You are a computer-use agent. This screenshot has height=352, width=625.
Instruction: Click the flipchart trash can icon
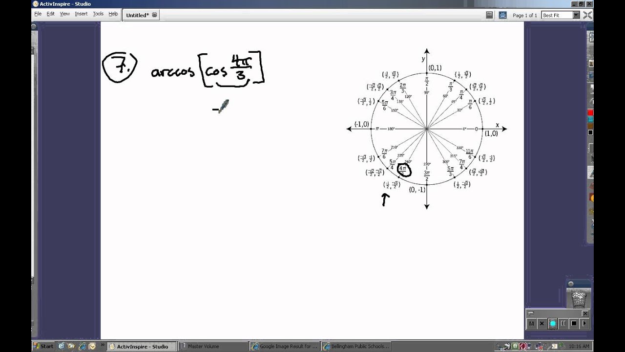(x=579, y=299)
